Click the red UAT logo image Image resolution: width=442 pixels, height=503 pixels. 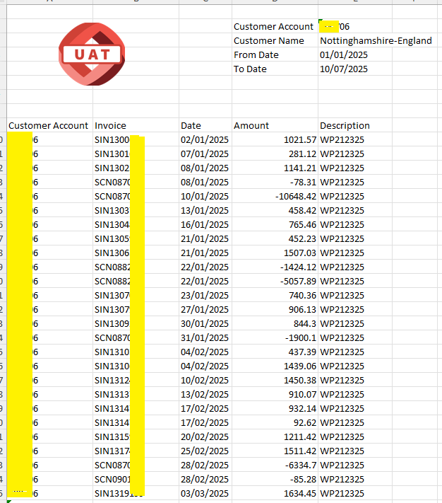point(92,54)
